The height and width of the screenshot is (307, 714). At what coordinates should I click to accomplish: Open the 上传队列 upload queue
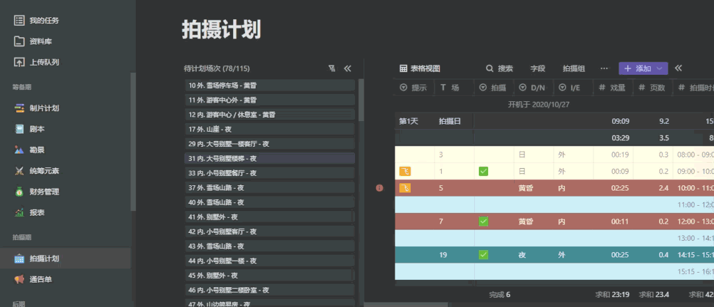click(36, 62)
